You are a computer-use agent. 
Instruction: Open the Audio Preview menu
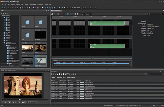40,5
